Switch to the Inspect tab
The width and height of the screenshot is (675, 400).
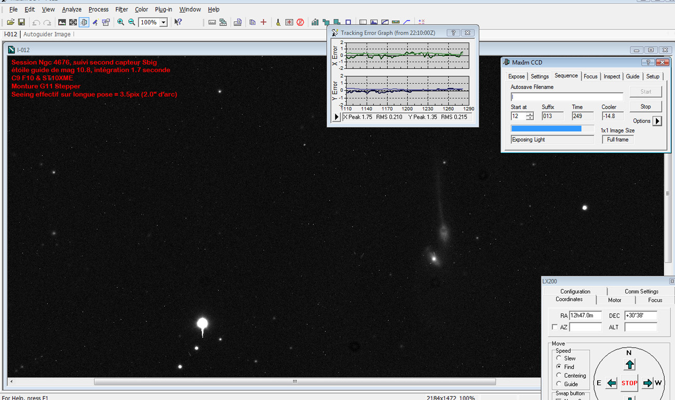tap(612, 76)
